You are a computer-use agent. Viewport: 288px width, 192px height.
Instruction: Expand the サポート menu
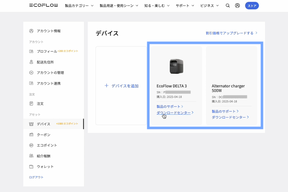click(x=185, y=6)
